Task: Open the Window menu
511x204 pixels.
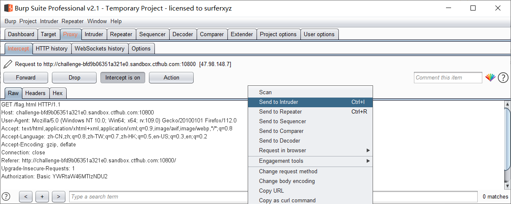Action: 97,21
